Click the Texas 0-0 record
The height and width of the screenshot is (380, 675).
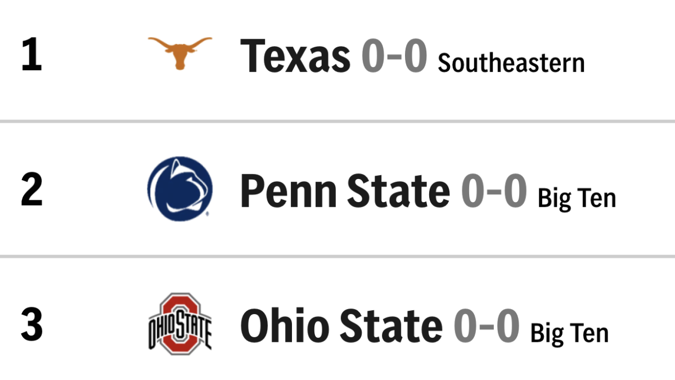pyautogui.click(x=394, y=56)
